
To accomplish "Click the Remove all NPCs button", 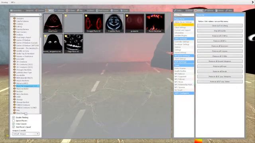I will coord(220,41).
